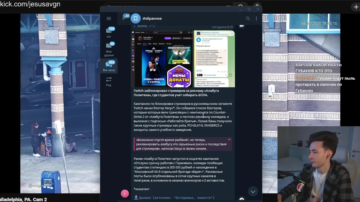Click the Philadelphia street camera video
This screenshot has height=202, width=360.
click(x=60, y=104)
